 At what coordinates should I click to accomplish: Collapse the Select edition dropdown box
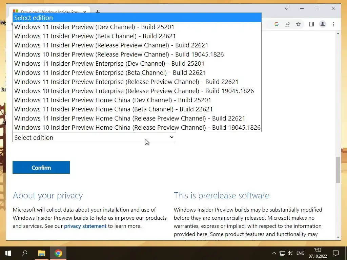coord(94,137)
